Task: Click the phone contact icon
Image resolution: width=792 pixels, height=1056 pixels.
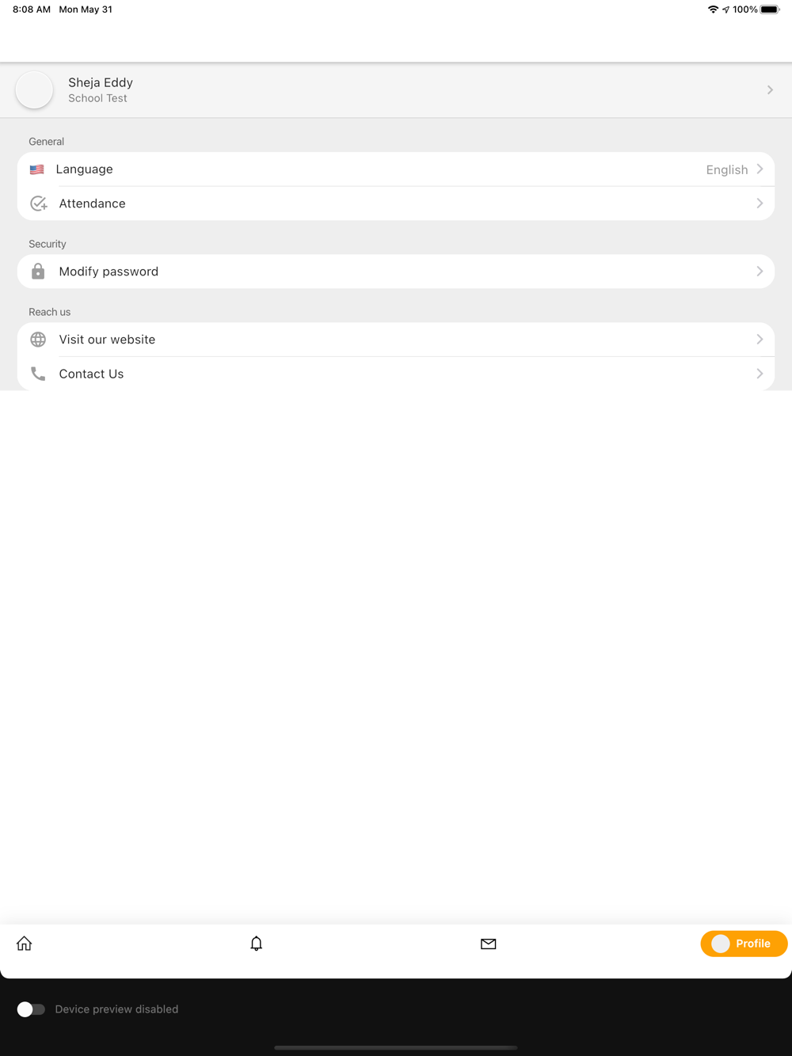Action: [x=38, y=374]
